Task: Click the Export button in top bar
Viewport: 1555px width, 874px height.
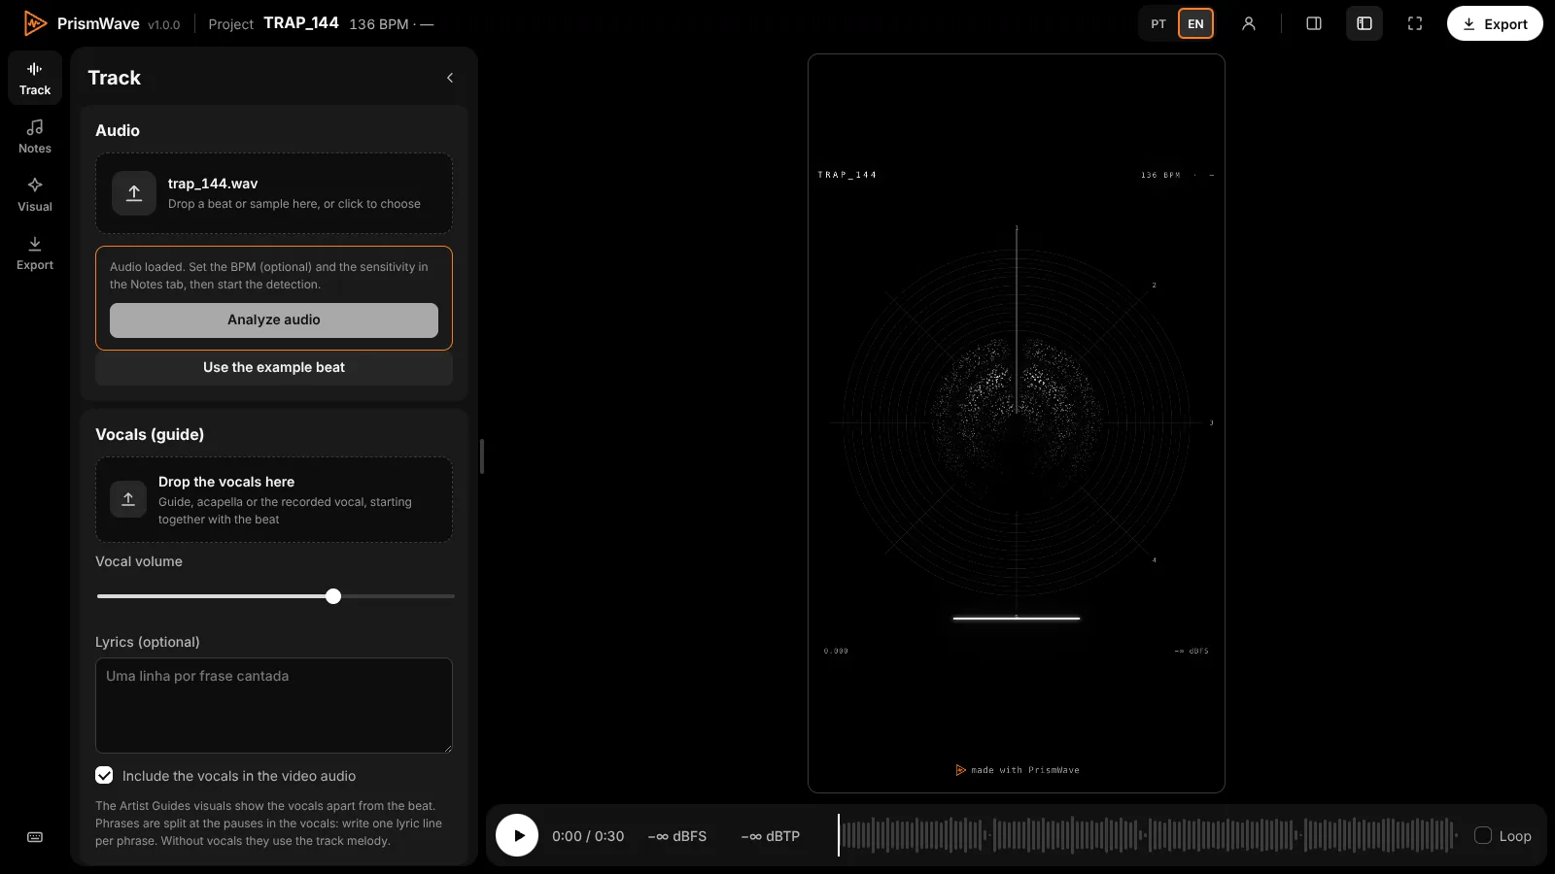Action: point(1495,23)
